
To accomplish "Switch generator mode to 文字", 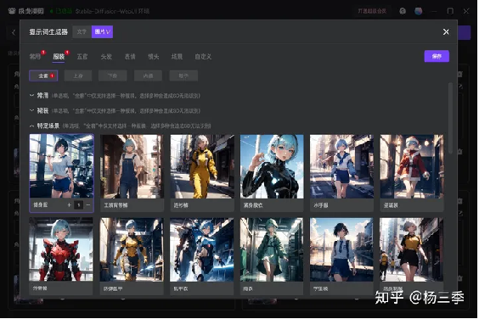I will tap(82, 31).
